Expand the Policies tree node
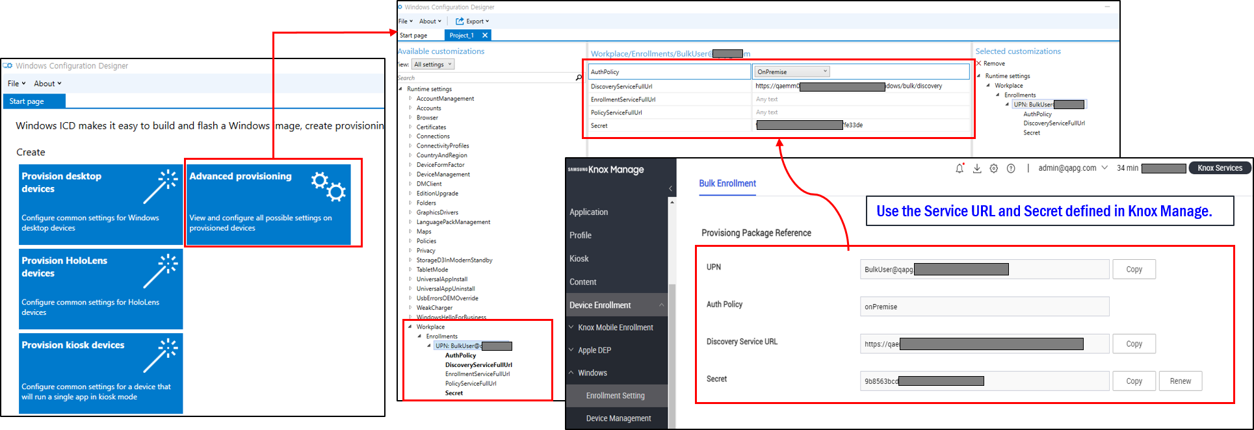Viewport: 1254px width, 430px height. tap(410, 241)
